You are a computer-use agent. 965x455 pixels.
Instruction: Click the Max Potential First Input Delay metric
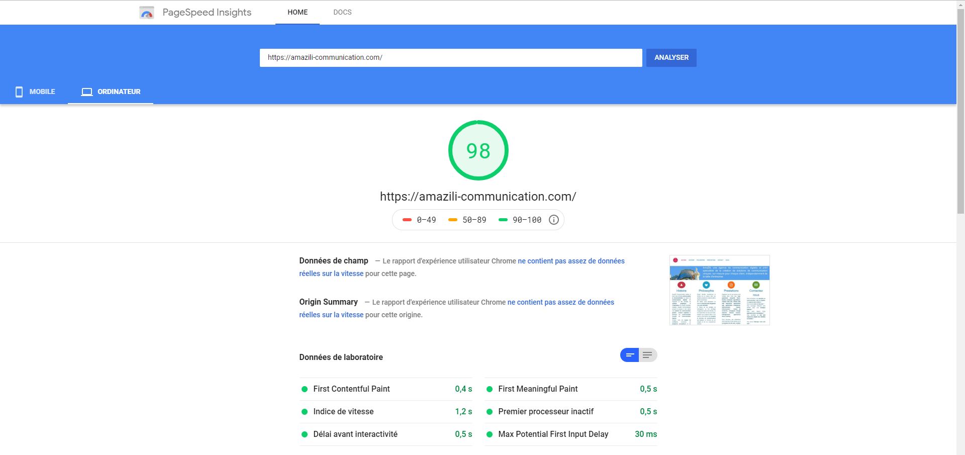pyautogui.click(x=571, y=434)
